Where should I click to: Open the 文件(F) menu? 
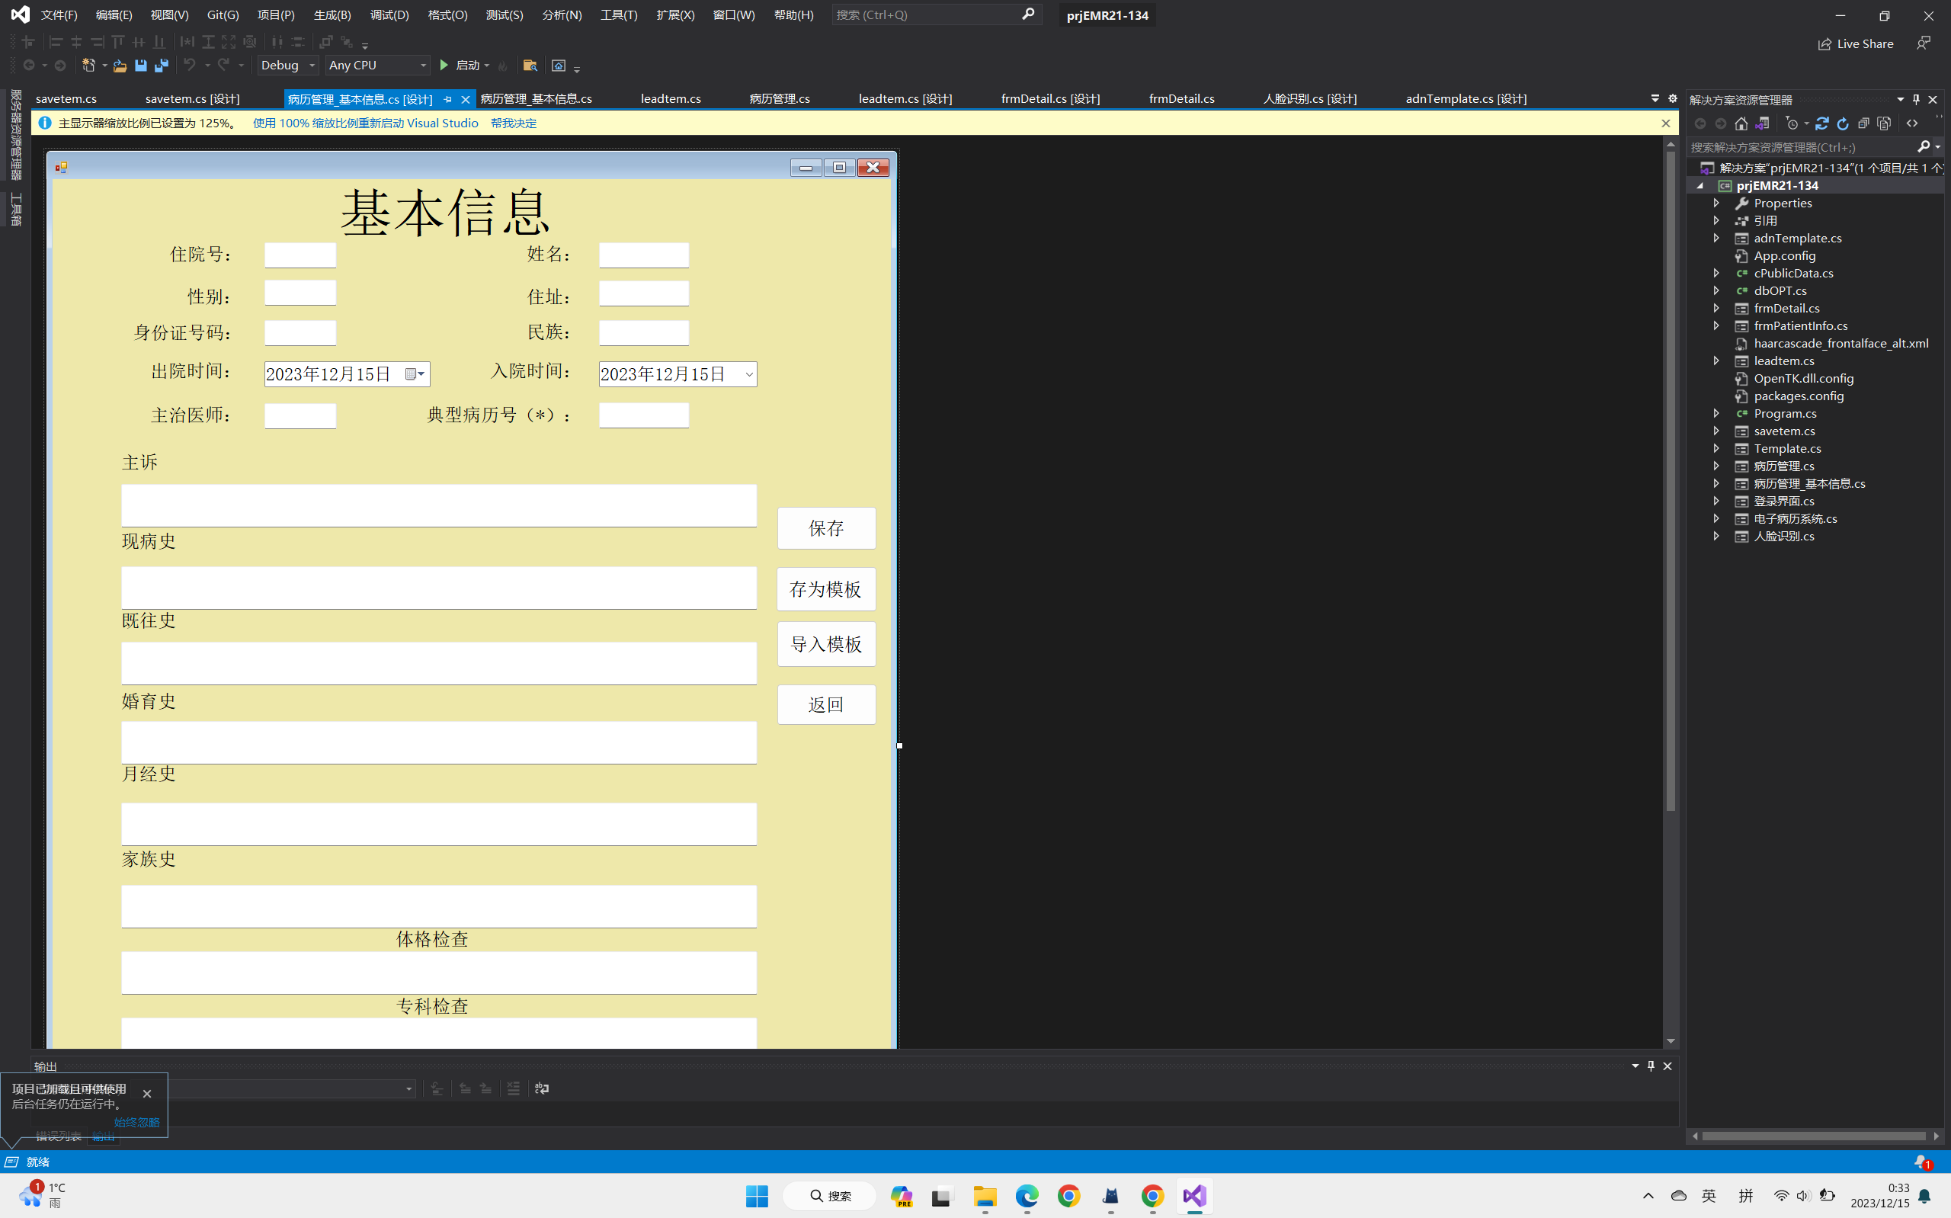coord(59,14)
